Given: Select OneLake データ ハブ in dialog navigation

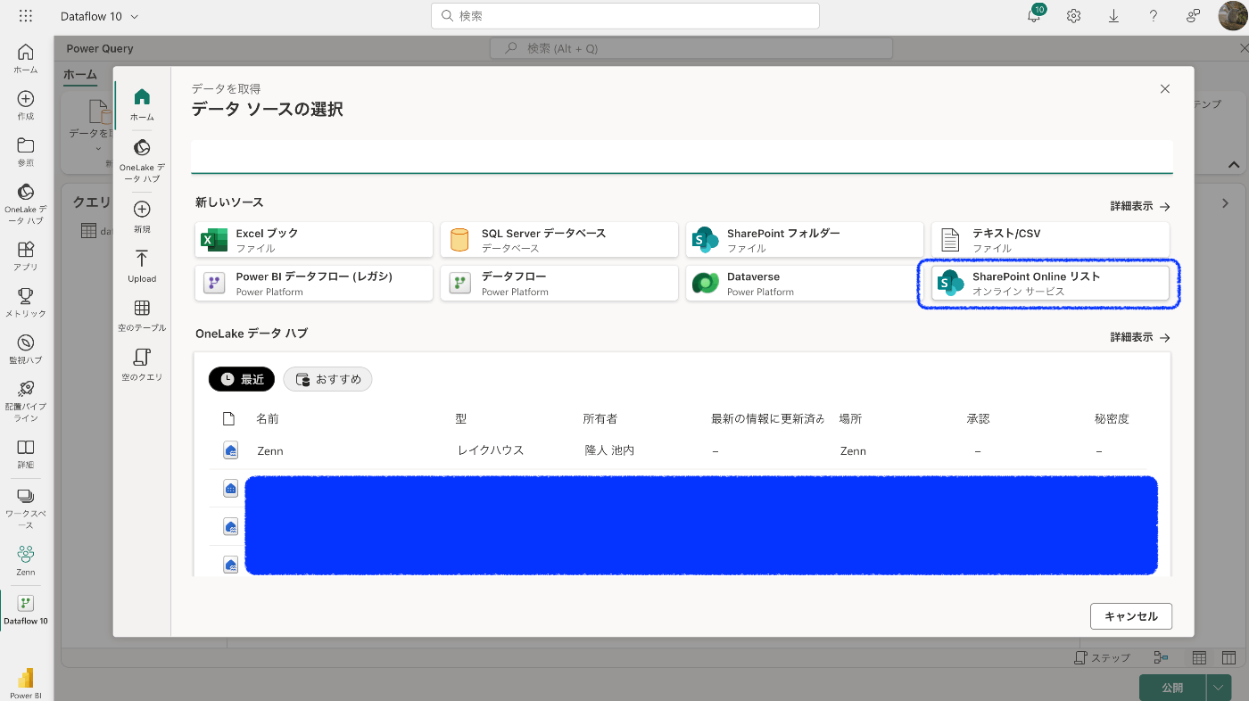Looking at the screenshot, I should [142, 161].
